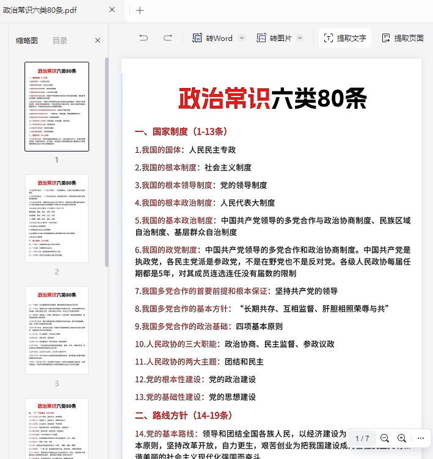Zoom out with the magnifier minus icon
The width and height of the screenshot is (433, 459).
coord(385,438)
